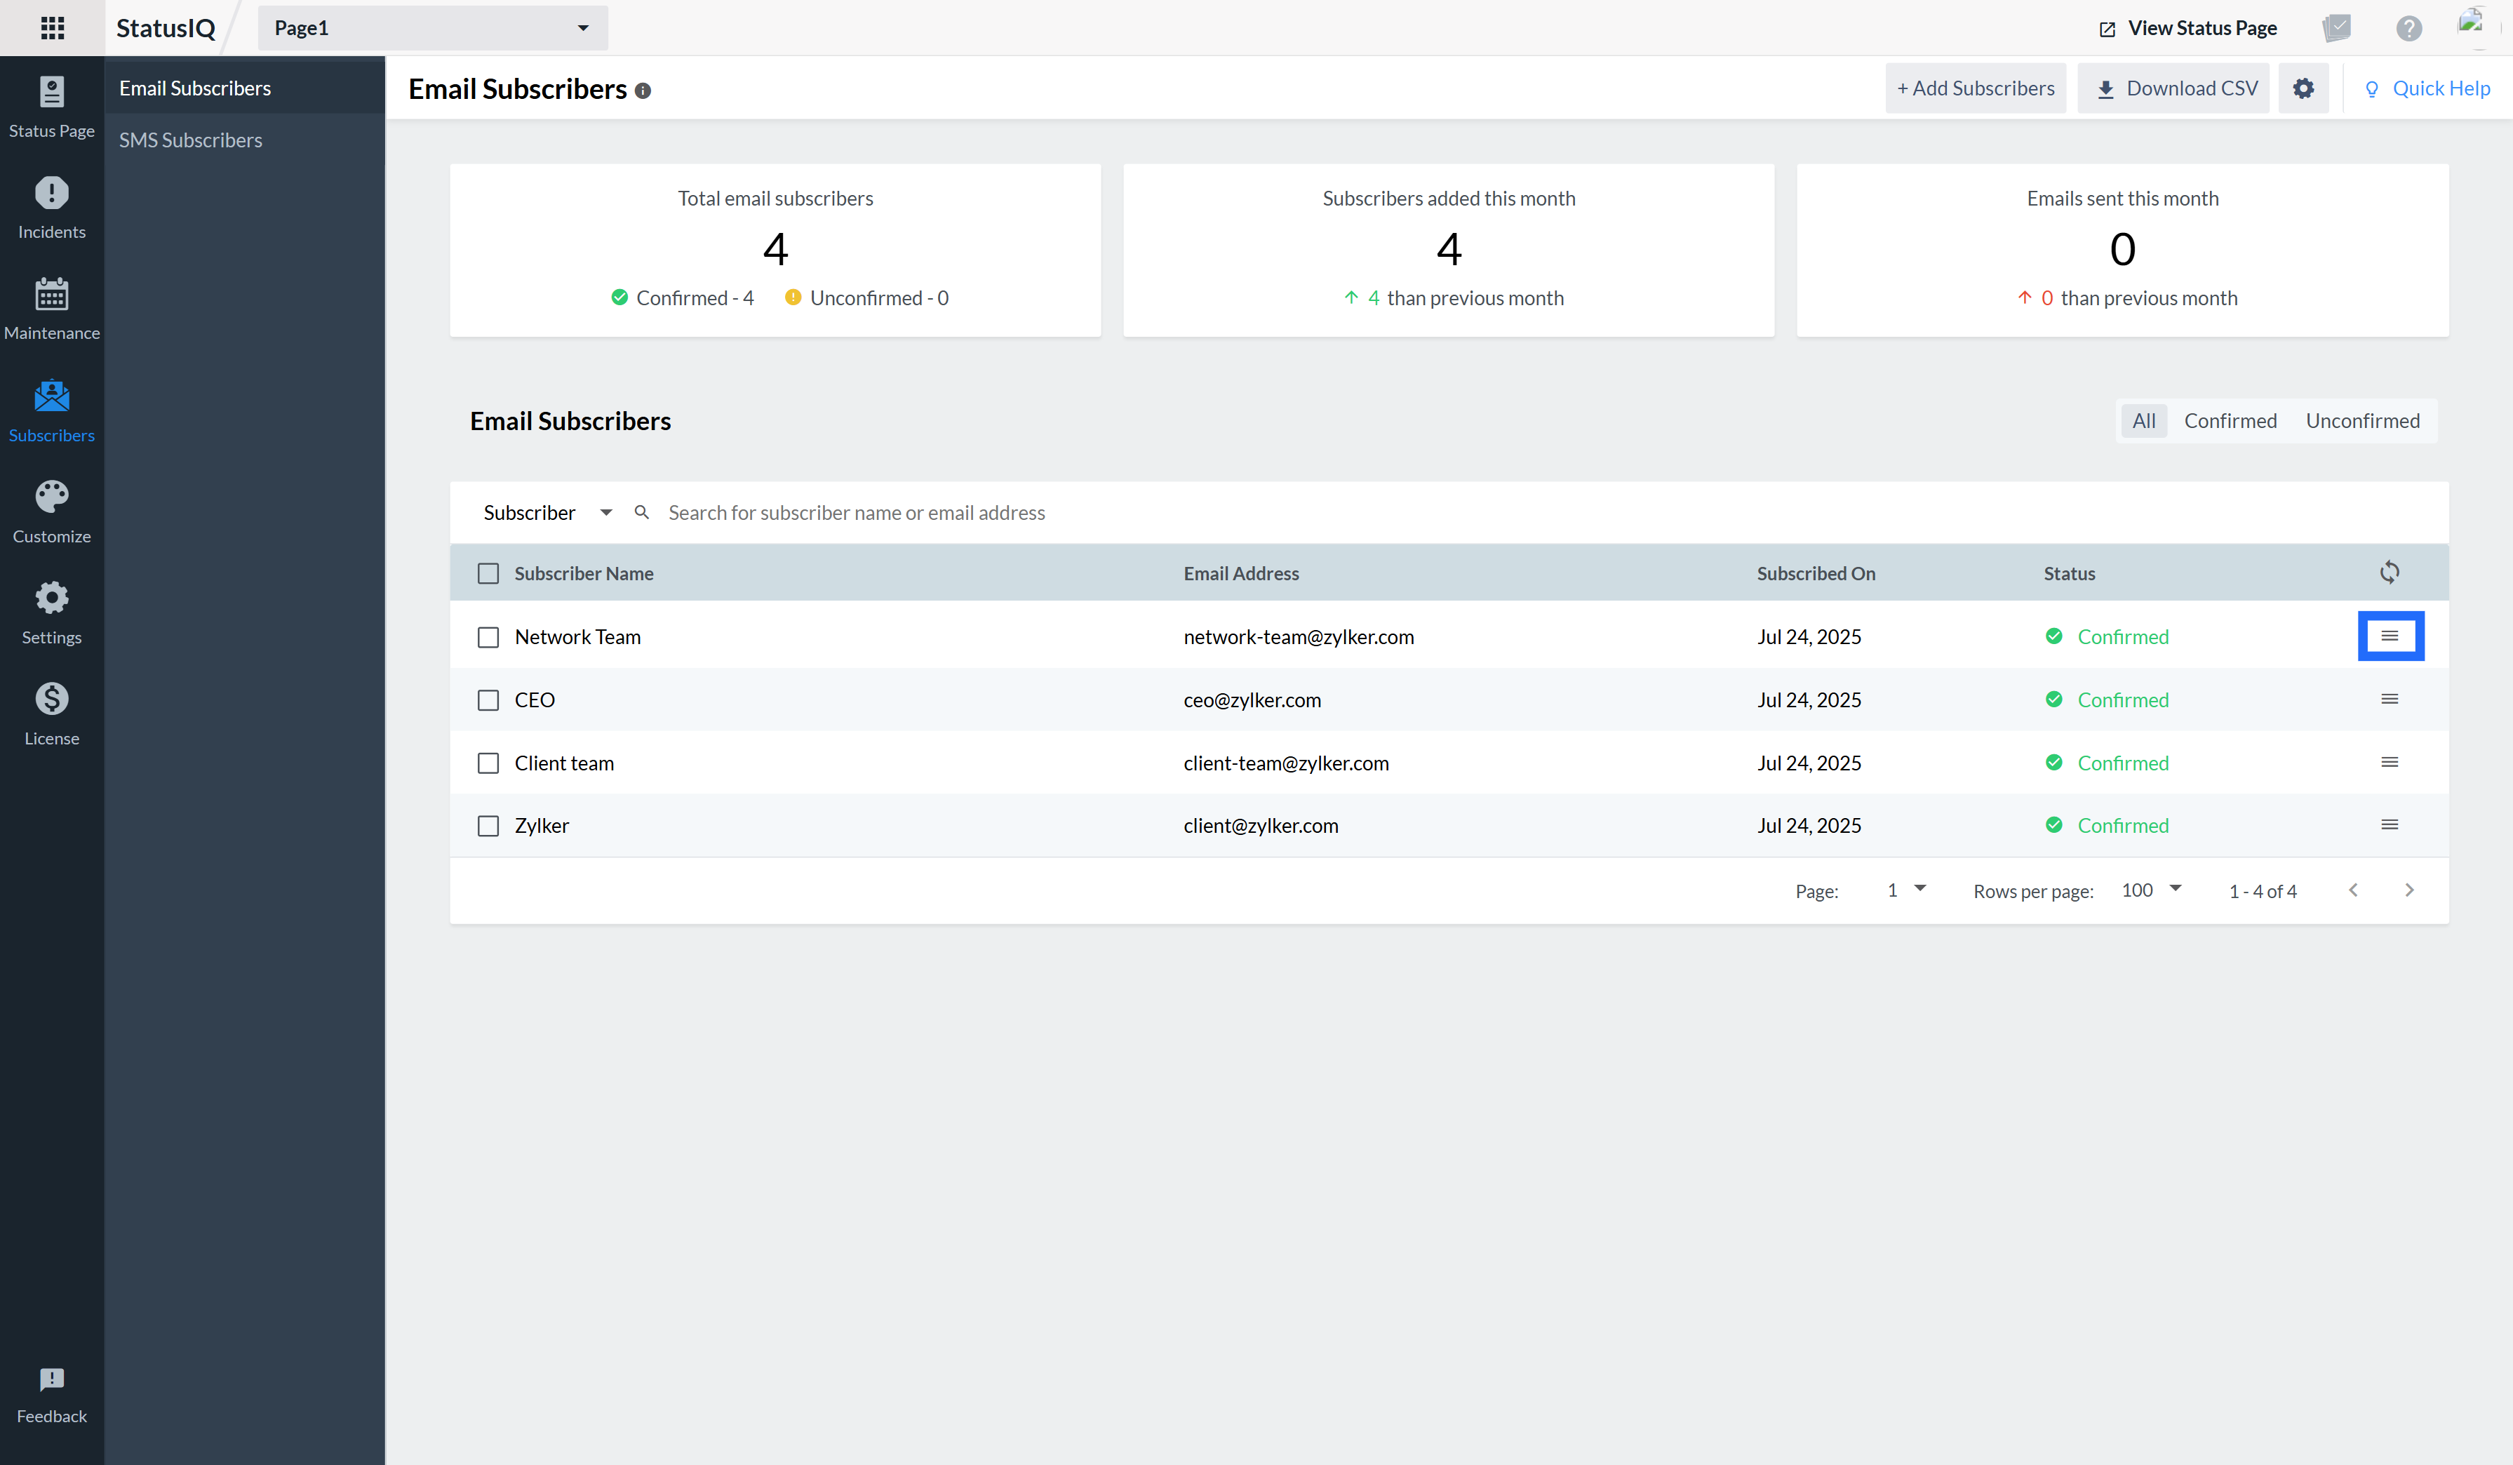Image resolution: width=2513 pixels, height=1465 pixels.
Task: Expand the Page1 status page dropdown
Action: click(x=433, y=28)
